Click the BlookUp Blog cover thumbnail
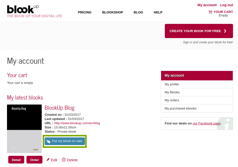The width and height of the screenshot is (238, 167). click(24, 129)
